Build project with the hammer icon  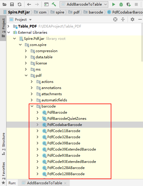[54, 4]
